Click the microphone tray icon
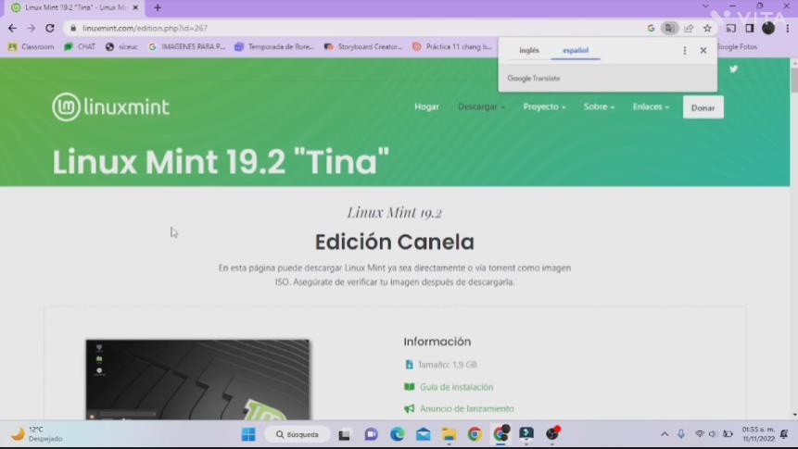798x449 pixels. (681, 434)
